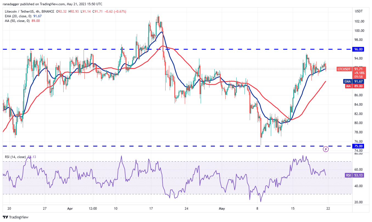This screenshot has width=372, height=222.
Task: Click the 24 date label on time axis
Action: click(186, 209)
